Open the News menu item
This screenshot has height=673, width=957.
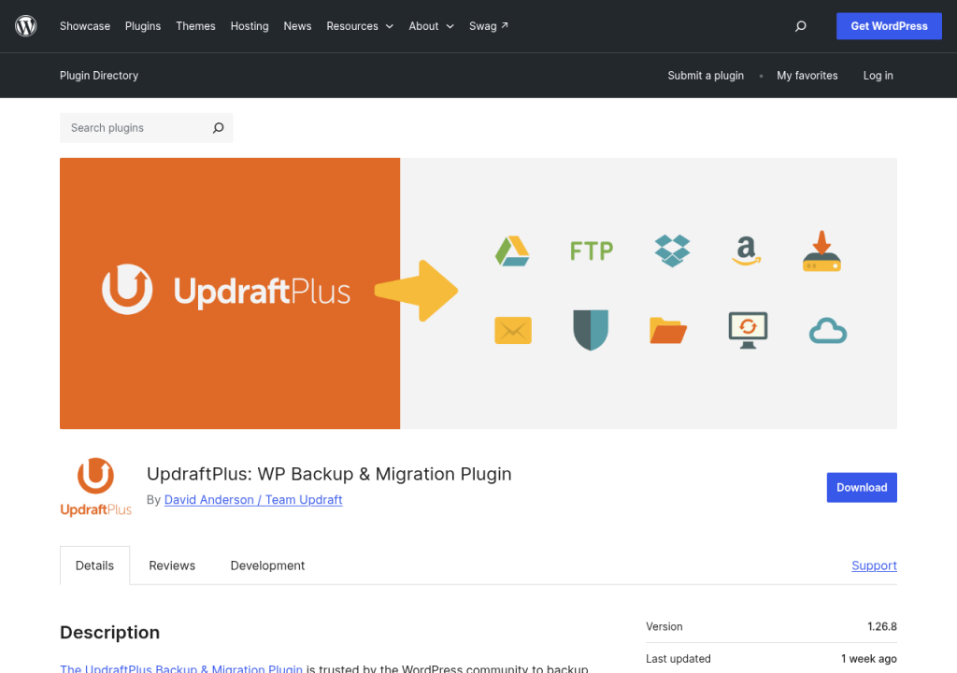tap(297, 26)
